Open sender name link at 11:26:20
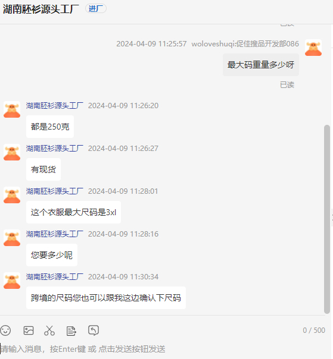The image size is (333, 359). pos(55,106)
